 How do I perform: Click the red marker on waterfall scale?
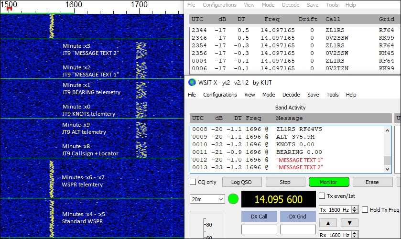[9, 9]
